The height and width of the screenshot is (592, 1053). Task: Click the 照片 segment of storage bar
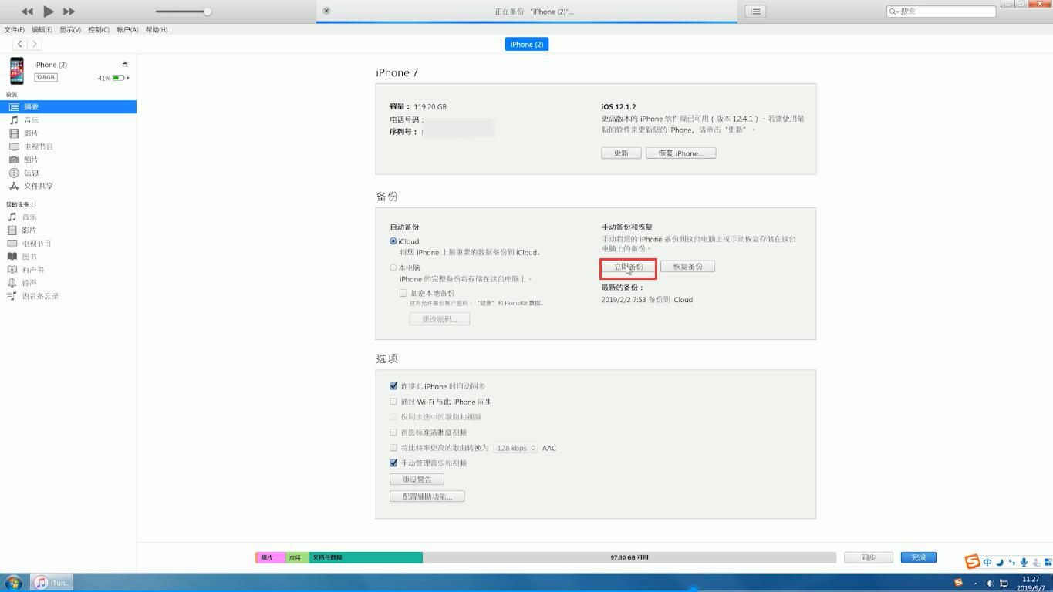click(270, 557)
